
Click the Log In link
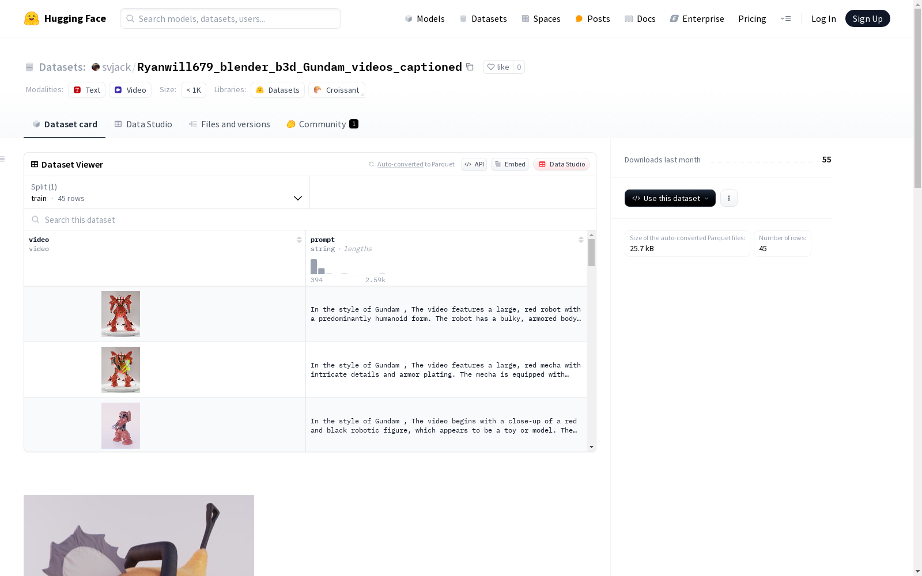[x=823, y=18]
